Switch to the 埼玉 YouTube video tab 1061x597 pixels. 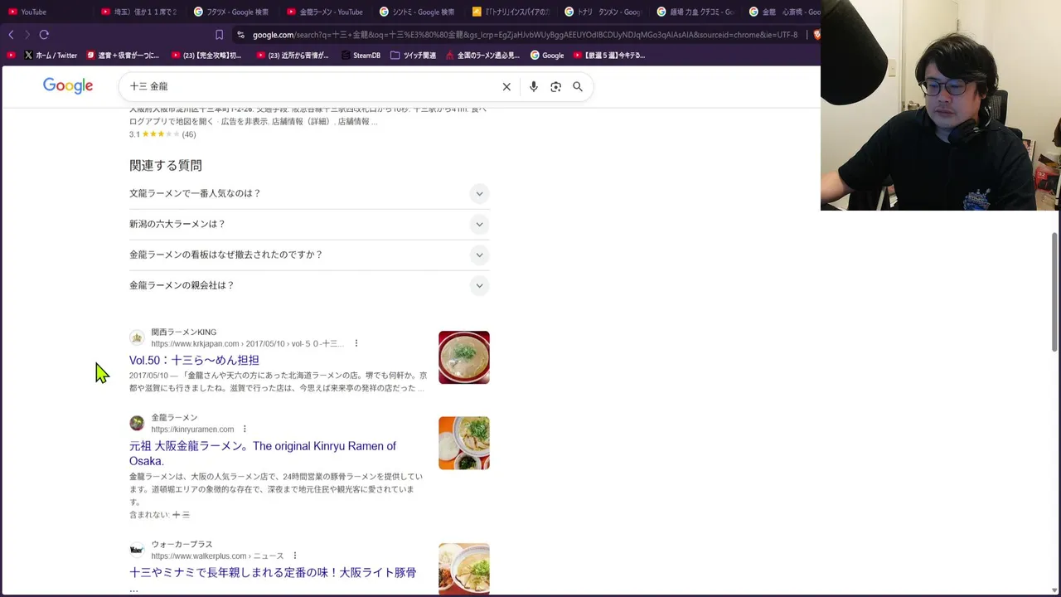point(139,12)
